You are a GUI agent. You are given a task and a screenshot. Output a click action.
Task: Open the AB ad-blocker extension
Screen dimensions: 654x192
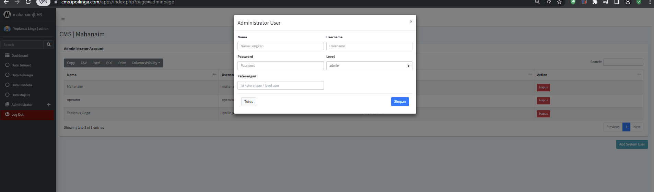573,2
